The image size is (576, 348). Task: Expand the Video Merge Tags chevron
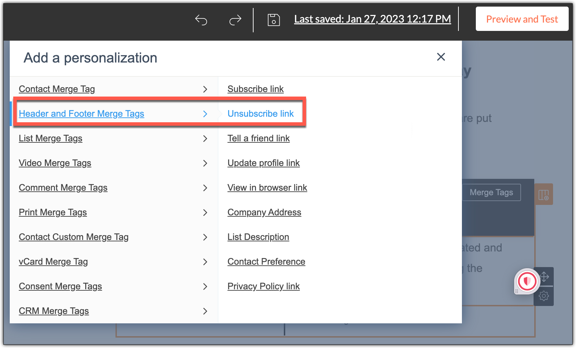205,163
